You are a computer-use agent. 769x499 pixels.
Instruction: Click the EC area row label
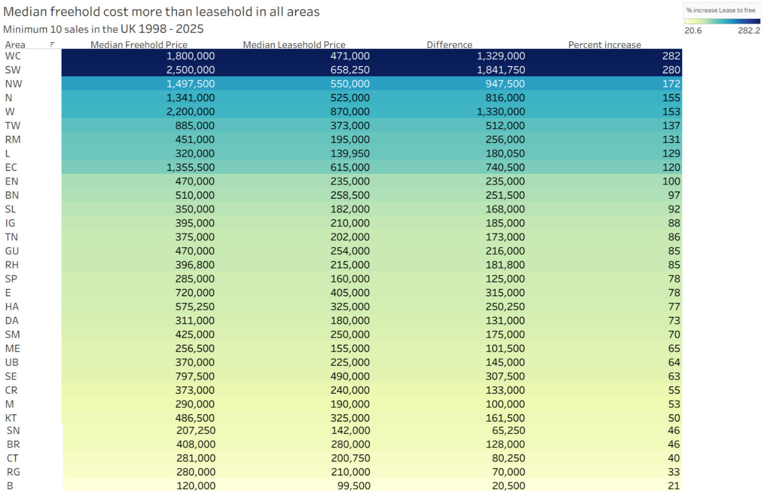tap(11, 167)
